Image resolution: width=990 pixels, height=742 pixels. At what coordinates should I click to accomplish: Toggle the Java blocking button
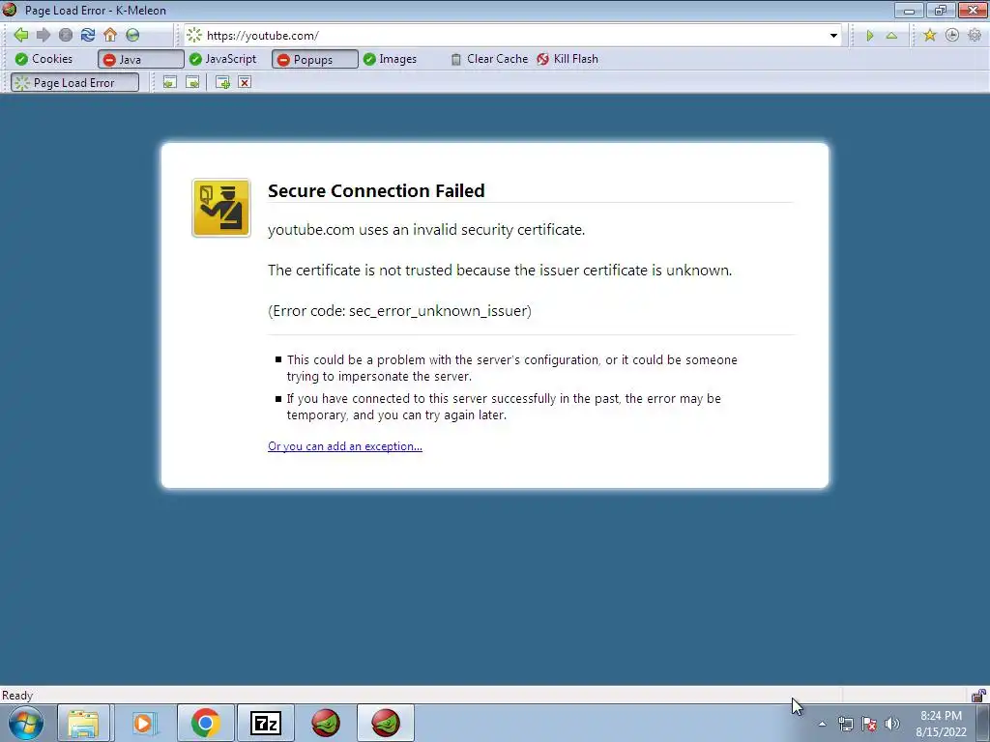(x=141, y=59)
